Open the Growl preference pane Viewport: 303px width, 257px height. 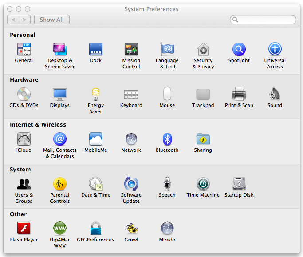[x=131, y=229]
